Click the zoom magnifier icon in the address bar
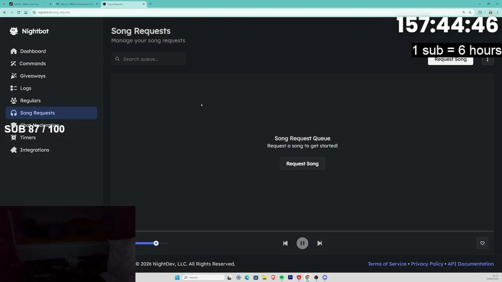This screenshot has height=282, width=502. (464, 12)
